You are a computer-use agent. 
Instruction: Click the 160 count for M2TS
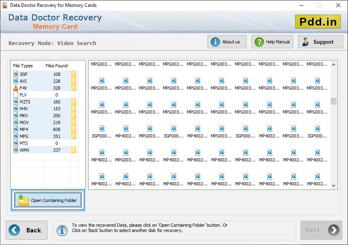click(x=56, y=101)
